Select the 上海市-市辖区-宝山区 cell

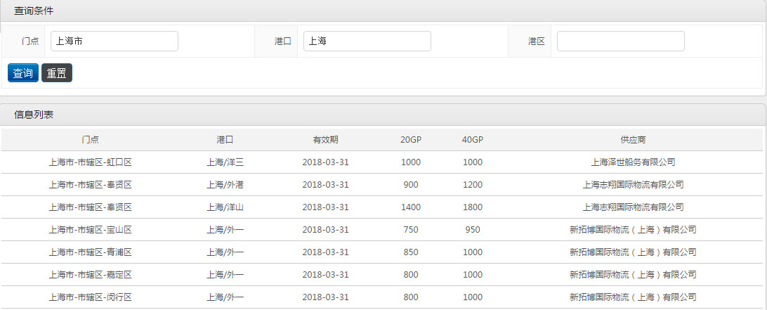(91, 230)
